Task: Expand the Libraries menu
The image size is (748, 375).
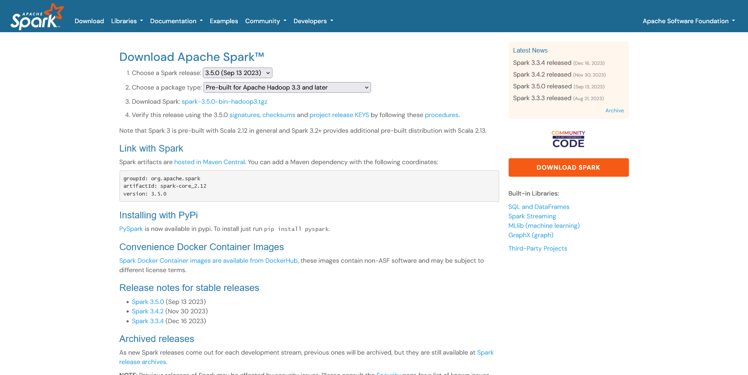Action: click(127, 21)
